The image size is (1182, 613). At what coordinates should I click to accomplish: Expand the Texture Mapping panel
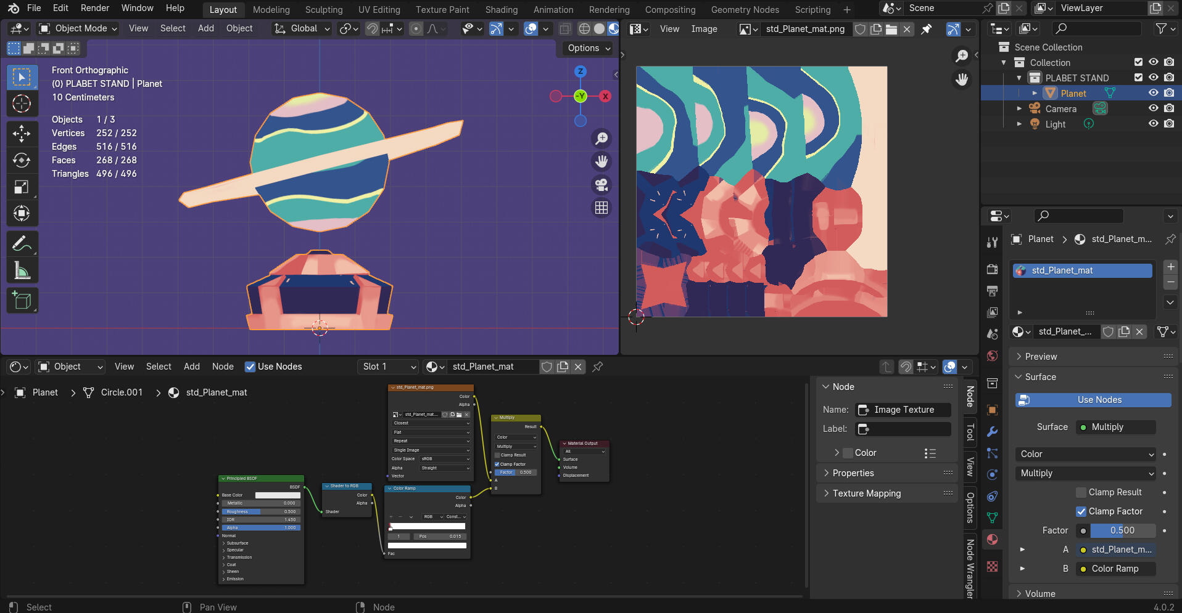point(866,493)
